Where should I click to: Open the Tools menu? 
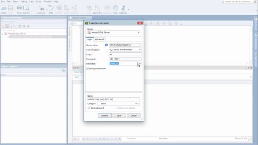39,2
